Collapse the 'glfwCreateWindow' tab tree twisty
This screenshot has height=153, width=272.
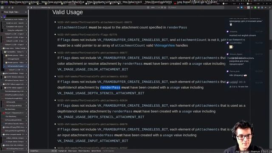pyautogui.click(x=2, y=74)
